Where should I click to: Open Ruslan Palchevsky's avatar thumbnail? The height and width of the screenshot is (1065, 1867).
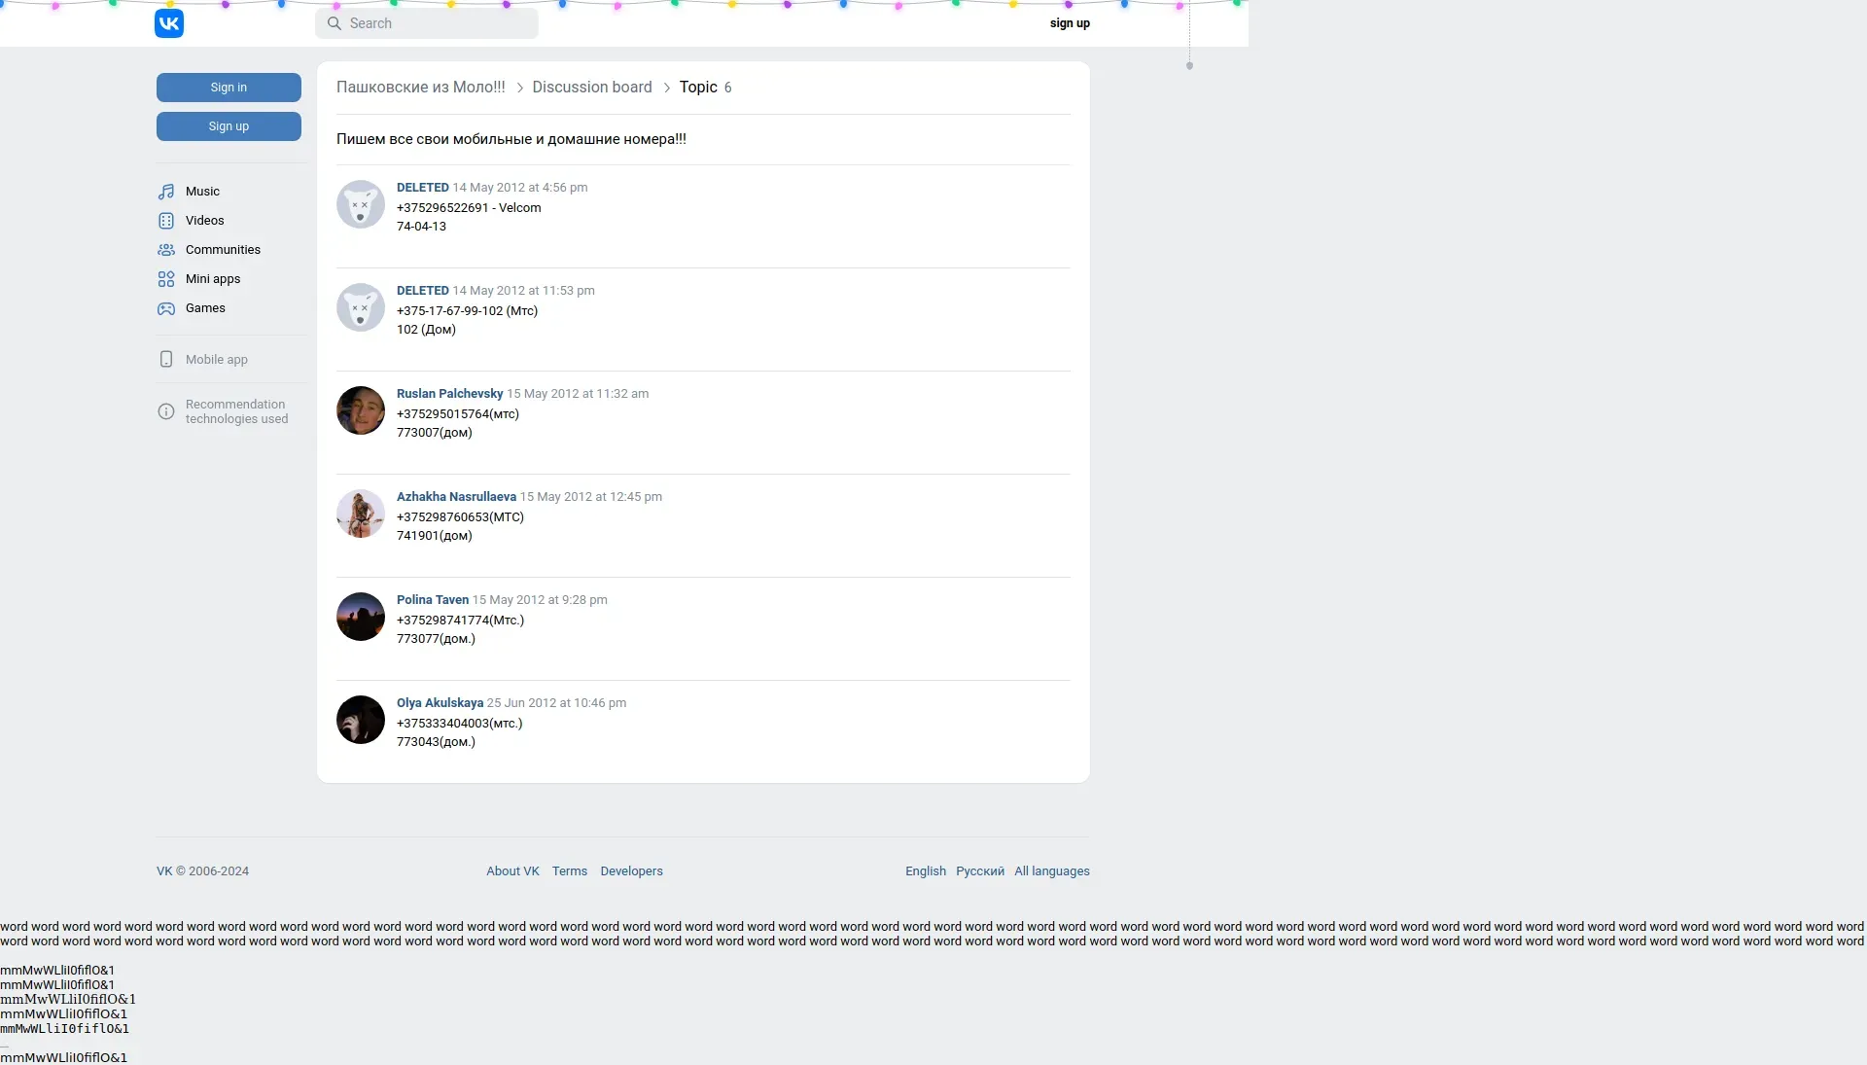click(x=361, y=410)
